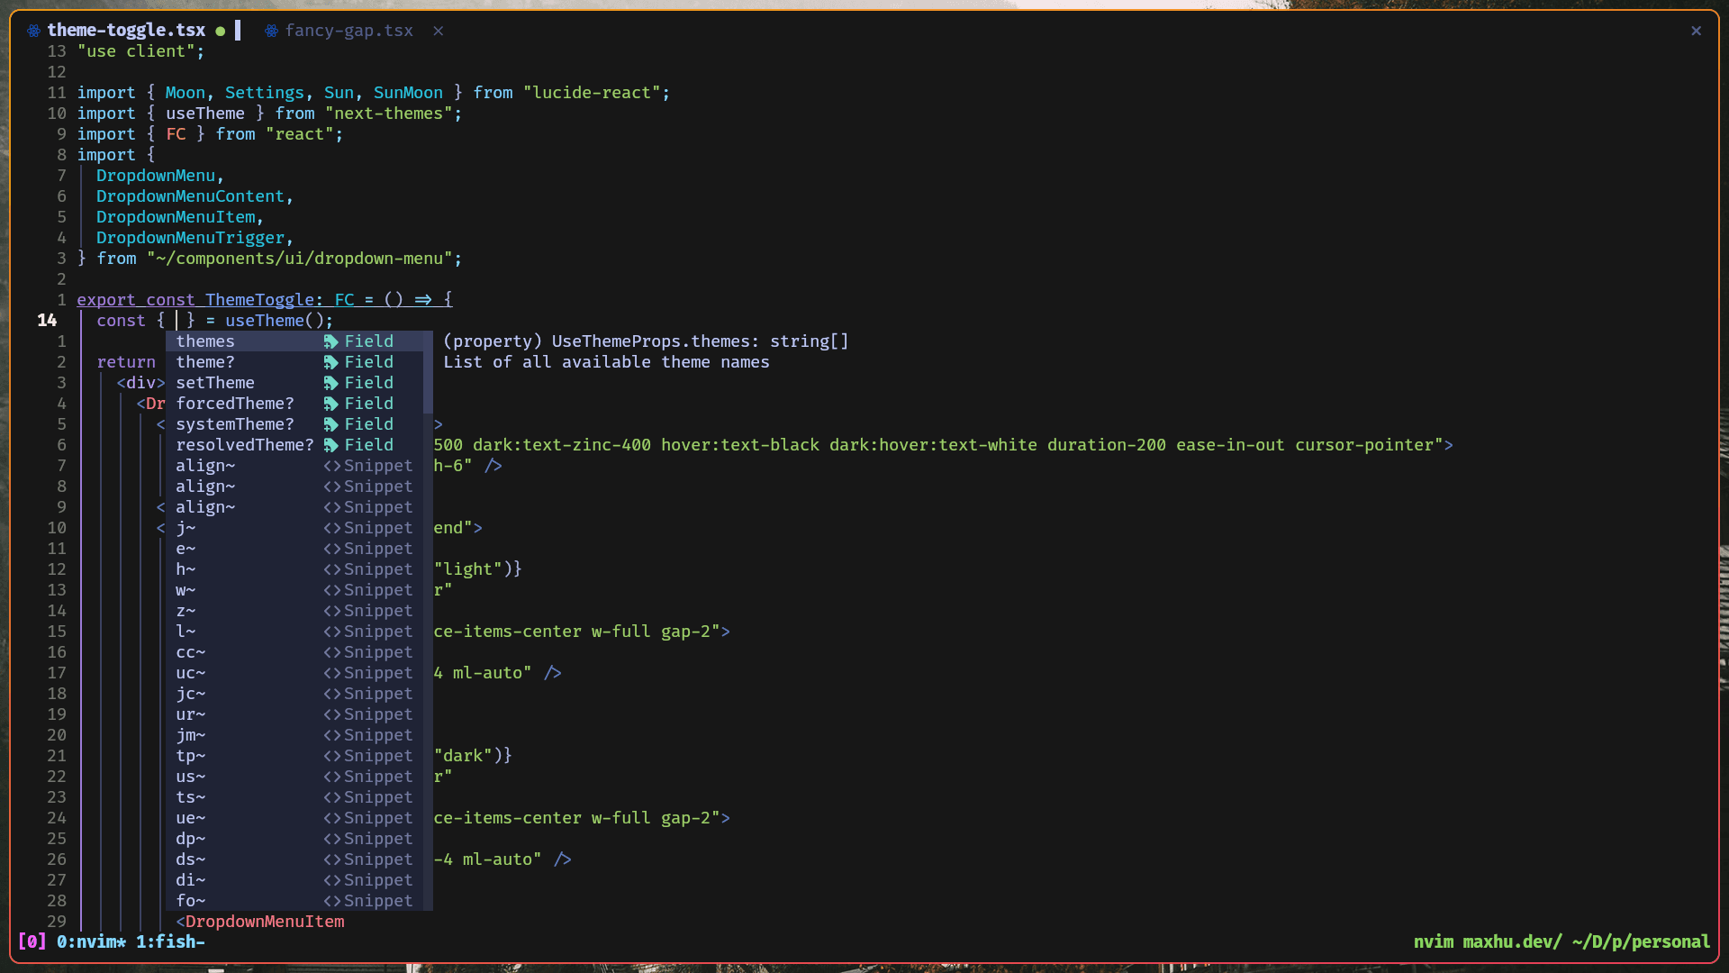Click the Field icon beside resolvedTheme?
1729x973 pixels.
(331, 445)
